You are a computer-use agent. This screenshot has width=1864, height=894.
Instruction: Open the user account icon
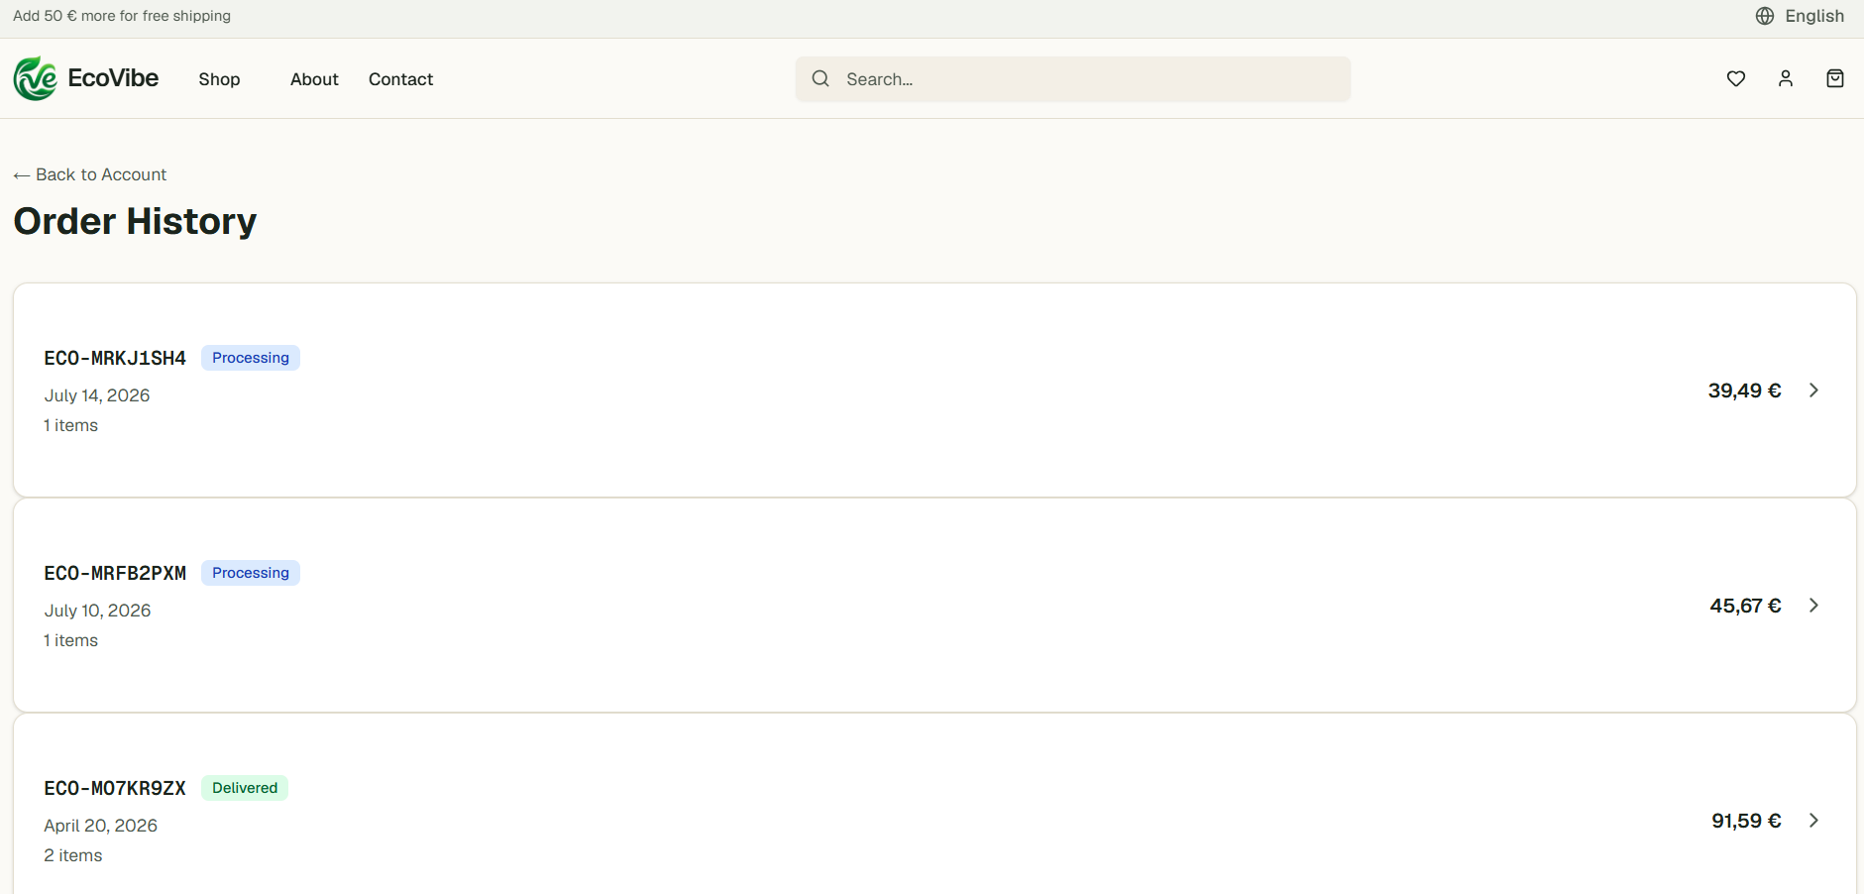(x=1785, y=78)
